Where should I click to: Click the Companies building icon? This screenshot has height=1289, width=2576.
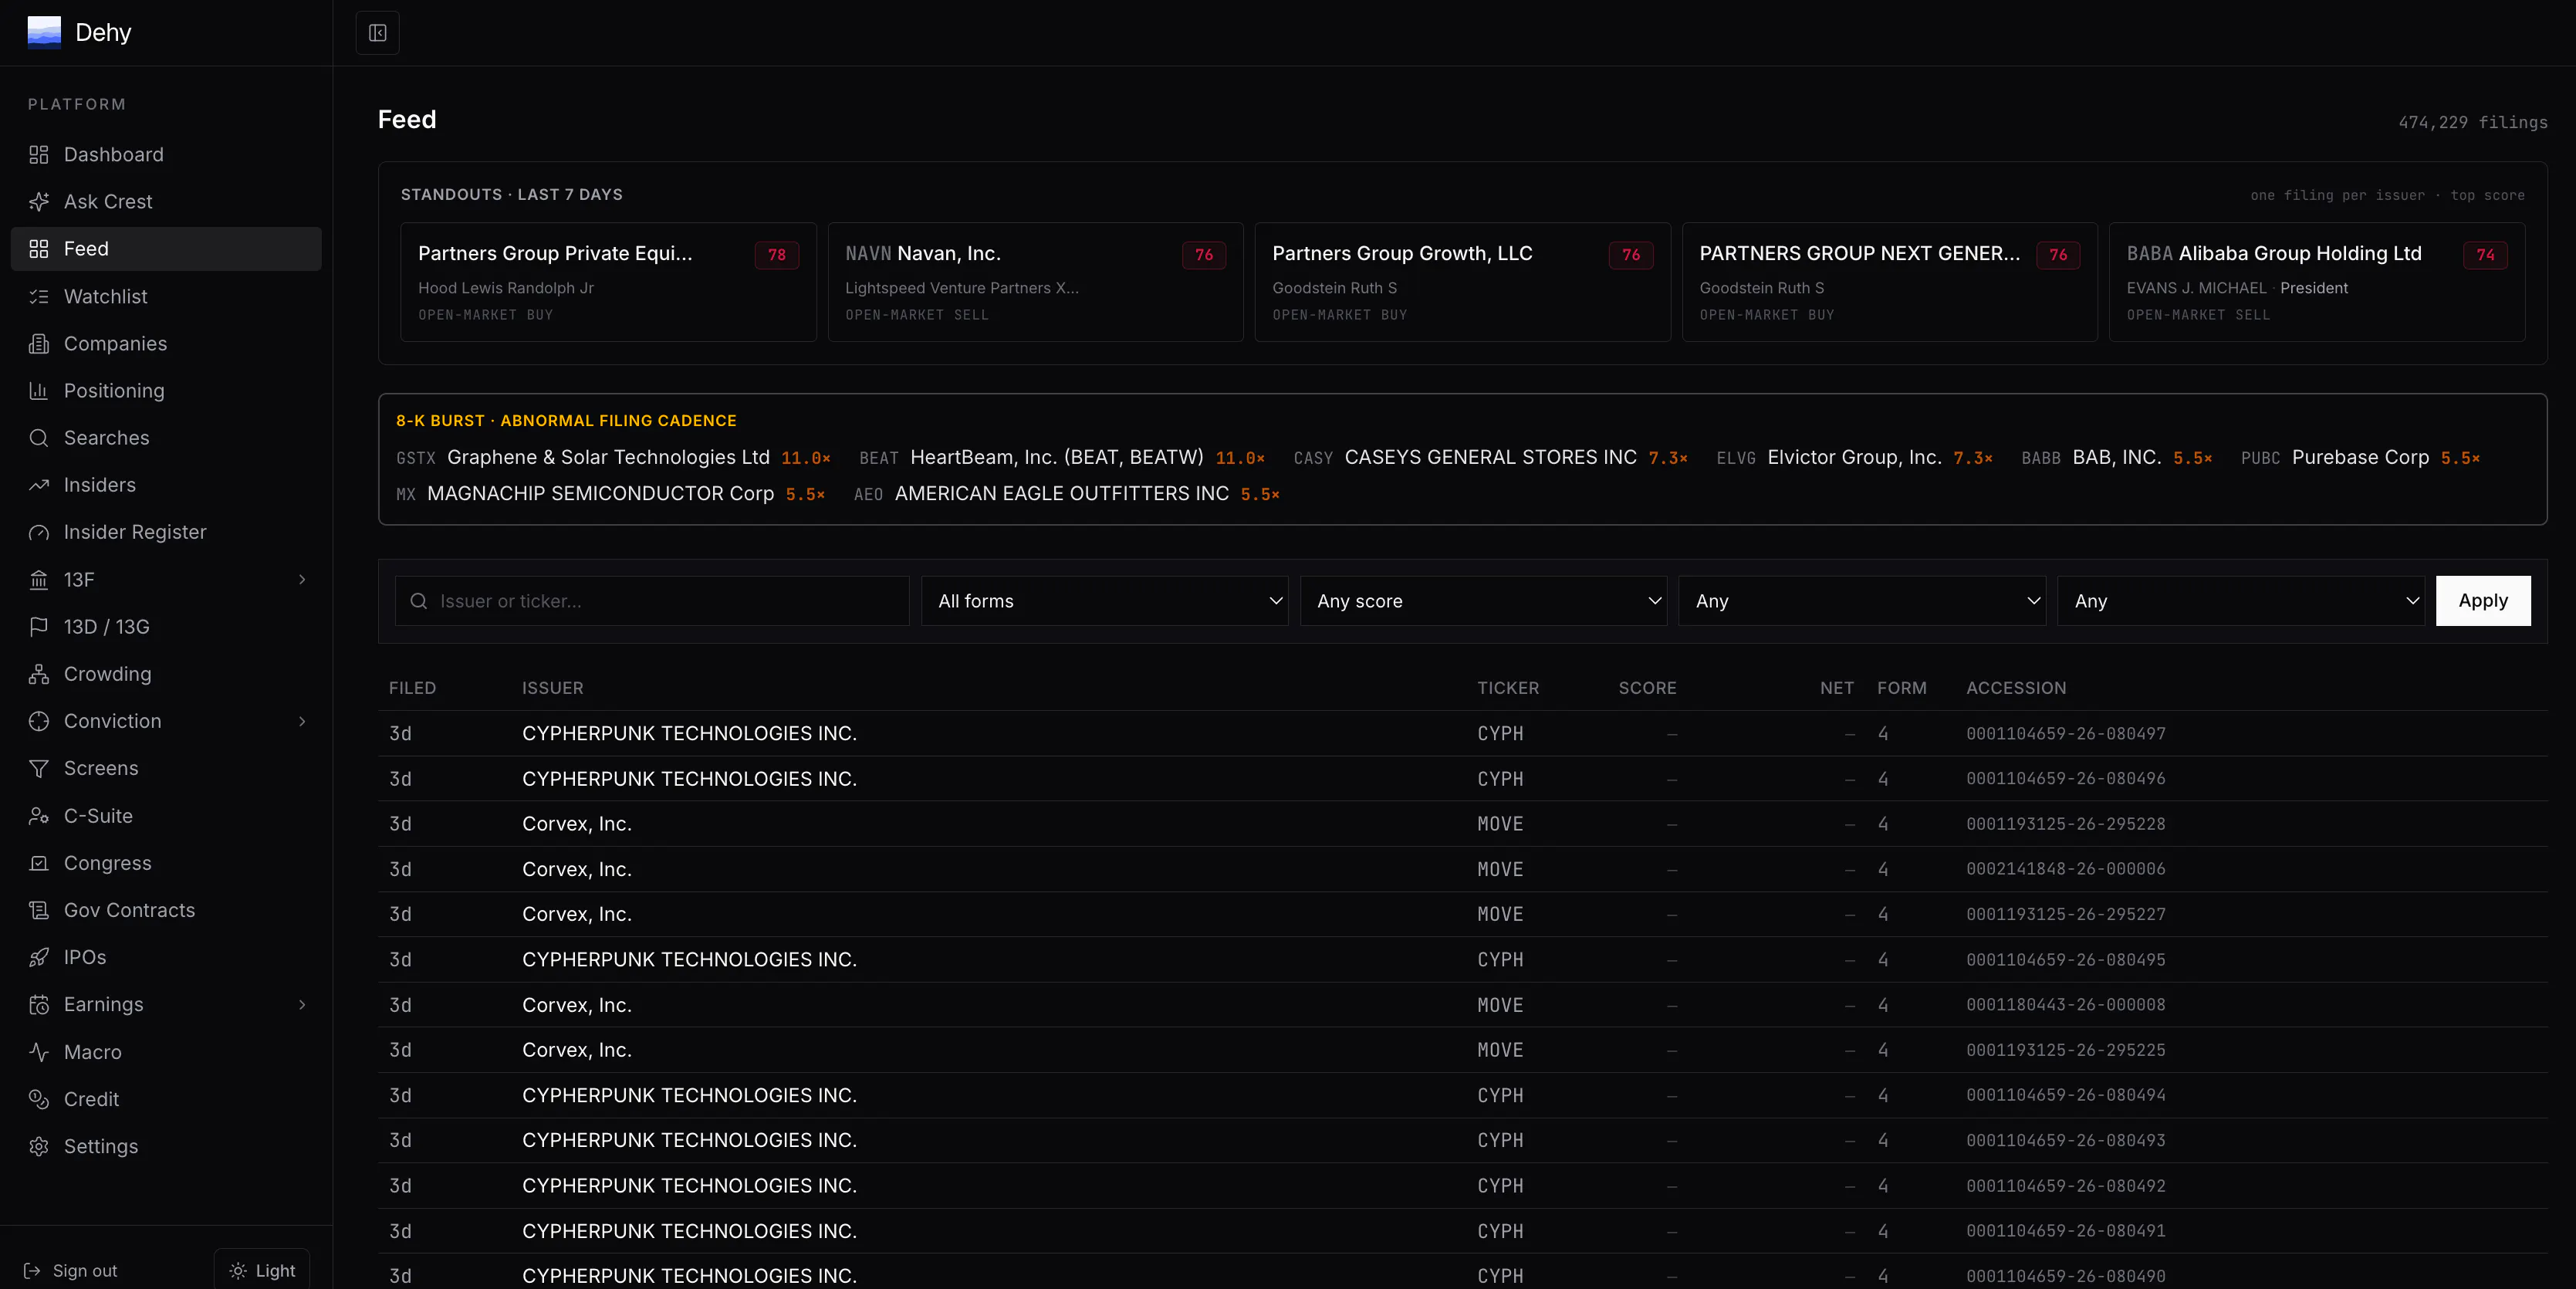coord(39,343)
